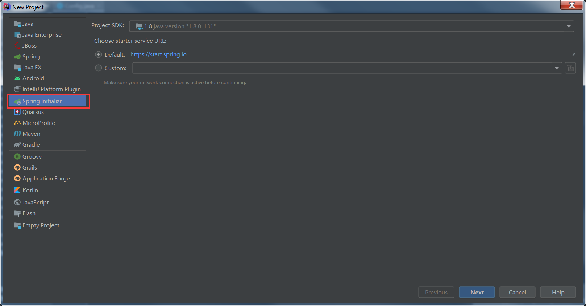
Task: Select the Spring leaf icon
Action: pyautogui.click(x=17, y=57)
